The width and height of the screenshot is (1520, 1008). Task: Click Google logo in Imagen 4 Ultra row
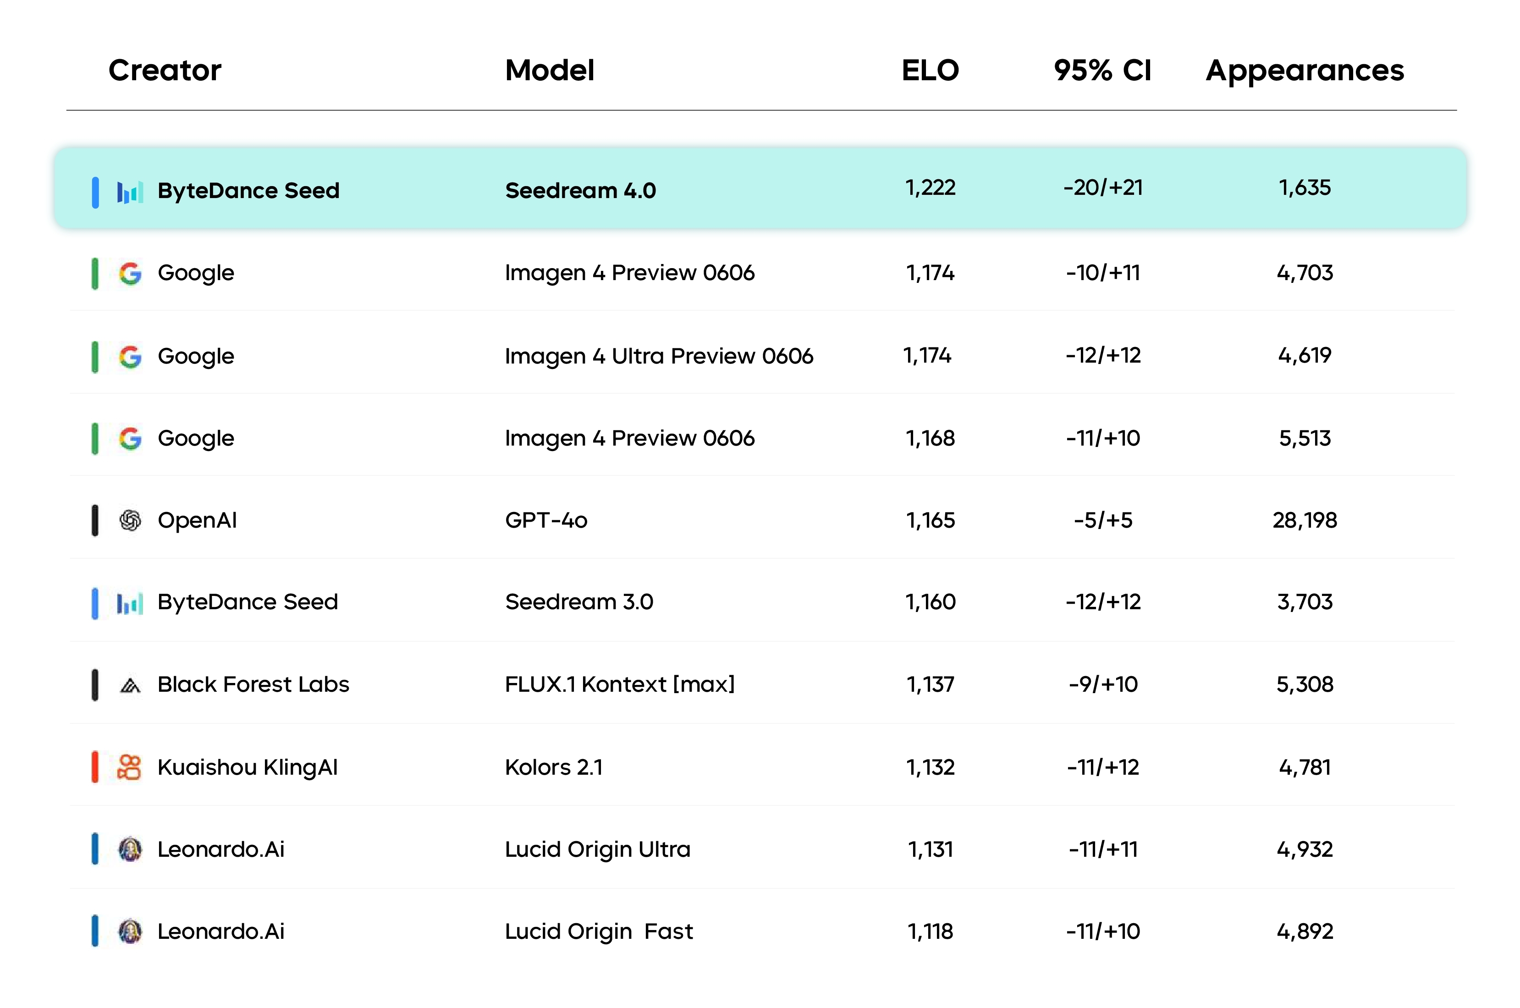click(x=131, y=356)
